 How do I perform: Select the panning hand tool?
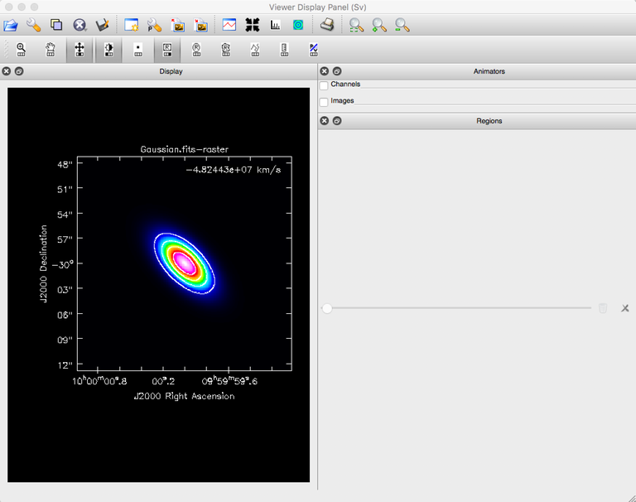pos(51,50)
